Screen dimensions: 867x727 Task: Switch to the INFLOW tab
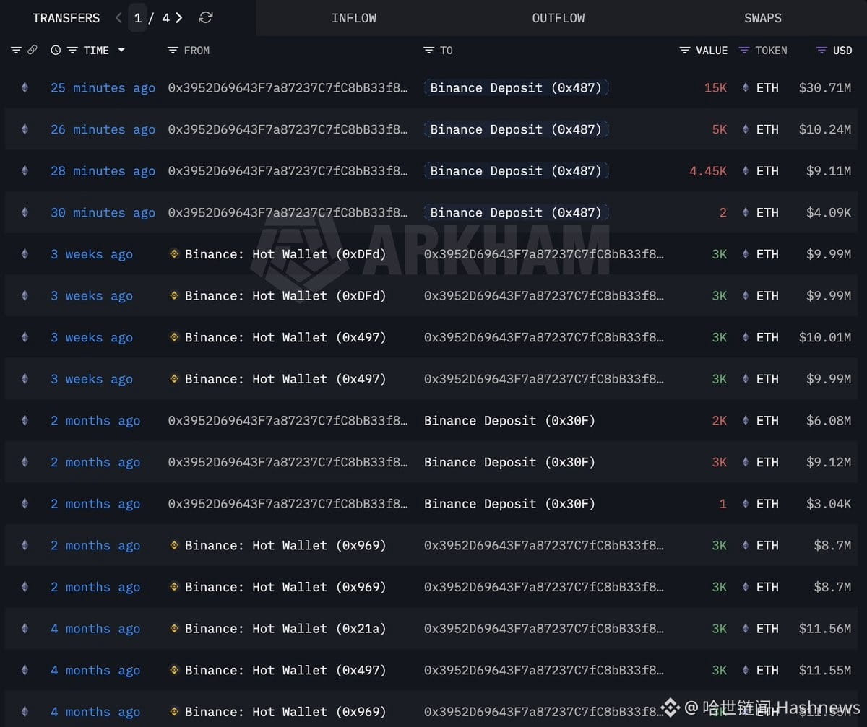point(353,18)
